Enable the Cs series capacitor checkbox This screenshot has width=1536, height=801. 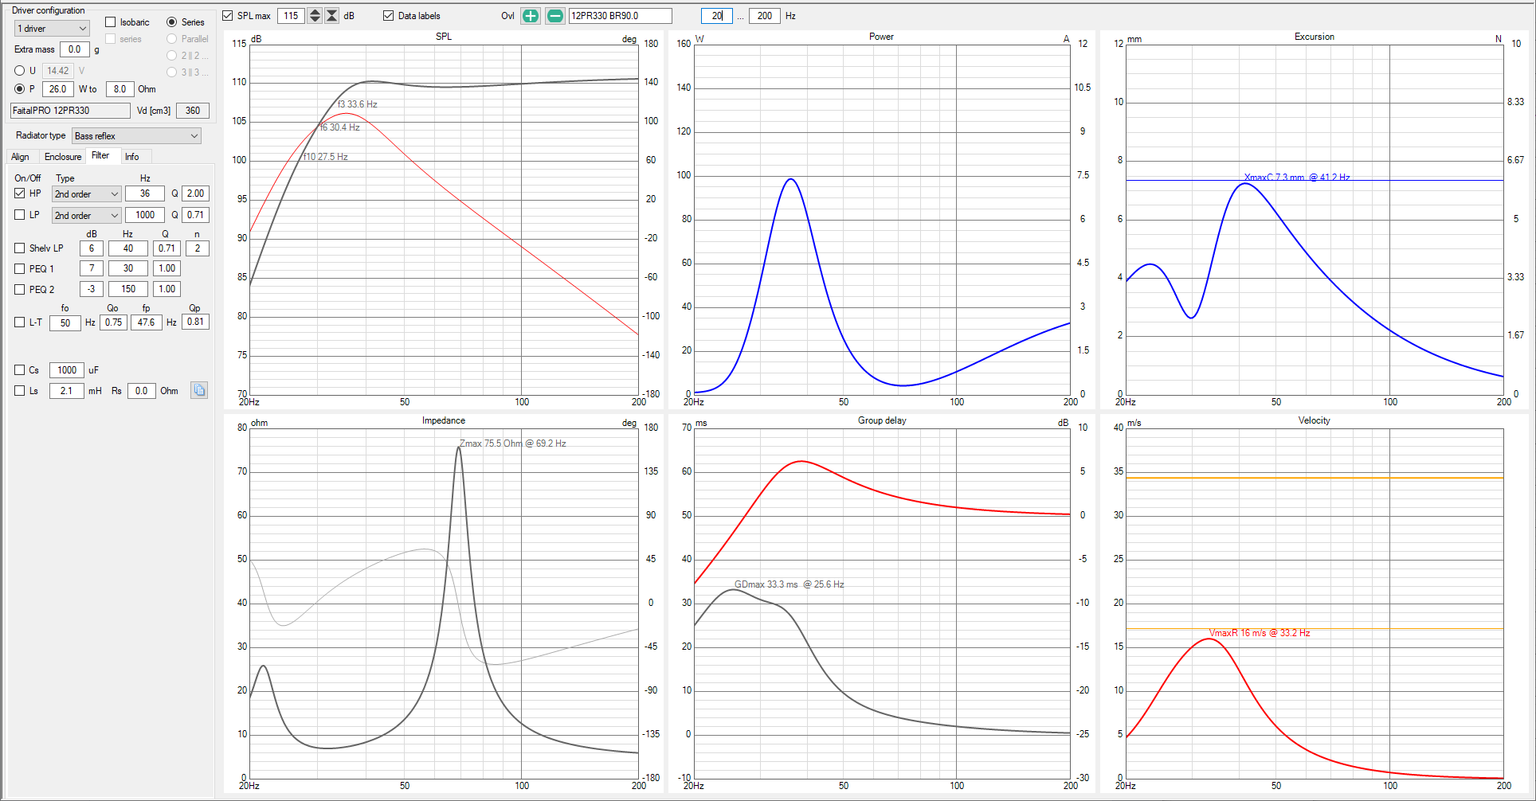20,370
